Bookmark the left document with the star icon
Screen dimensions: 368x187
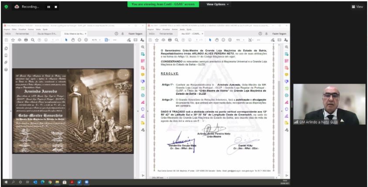click(12, 40)
